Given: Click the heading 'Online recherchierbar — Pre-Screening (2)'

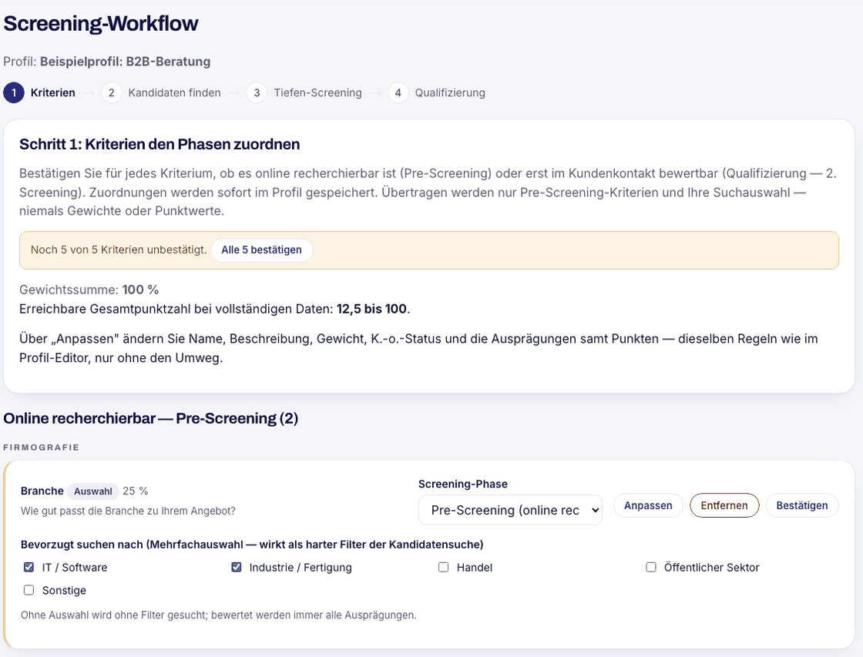Looking at the screenshot, I should [x=151, y=418].
